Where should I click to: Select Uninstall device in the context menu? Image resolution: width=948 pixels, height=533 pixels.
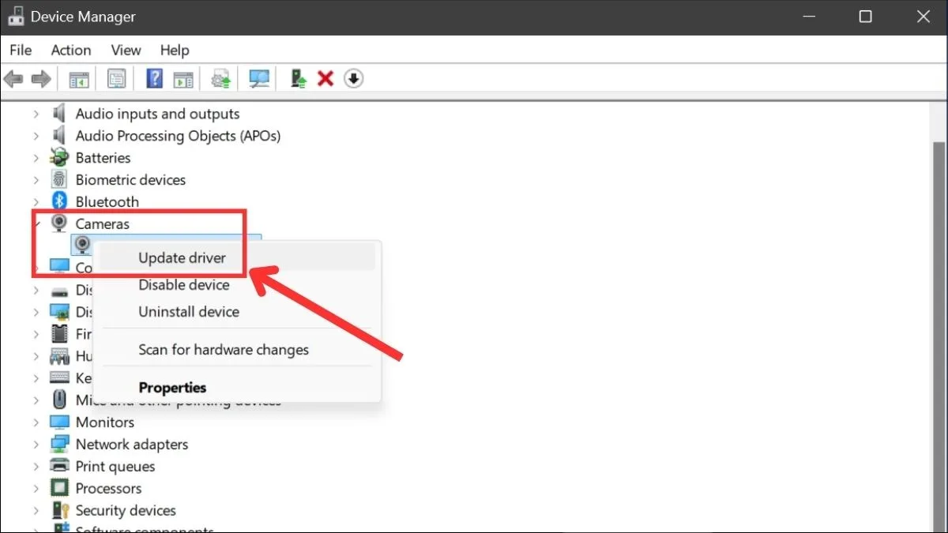pos(189,312)
